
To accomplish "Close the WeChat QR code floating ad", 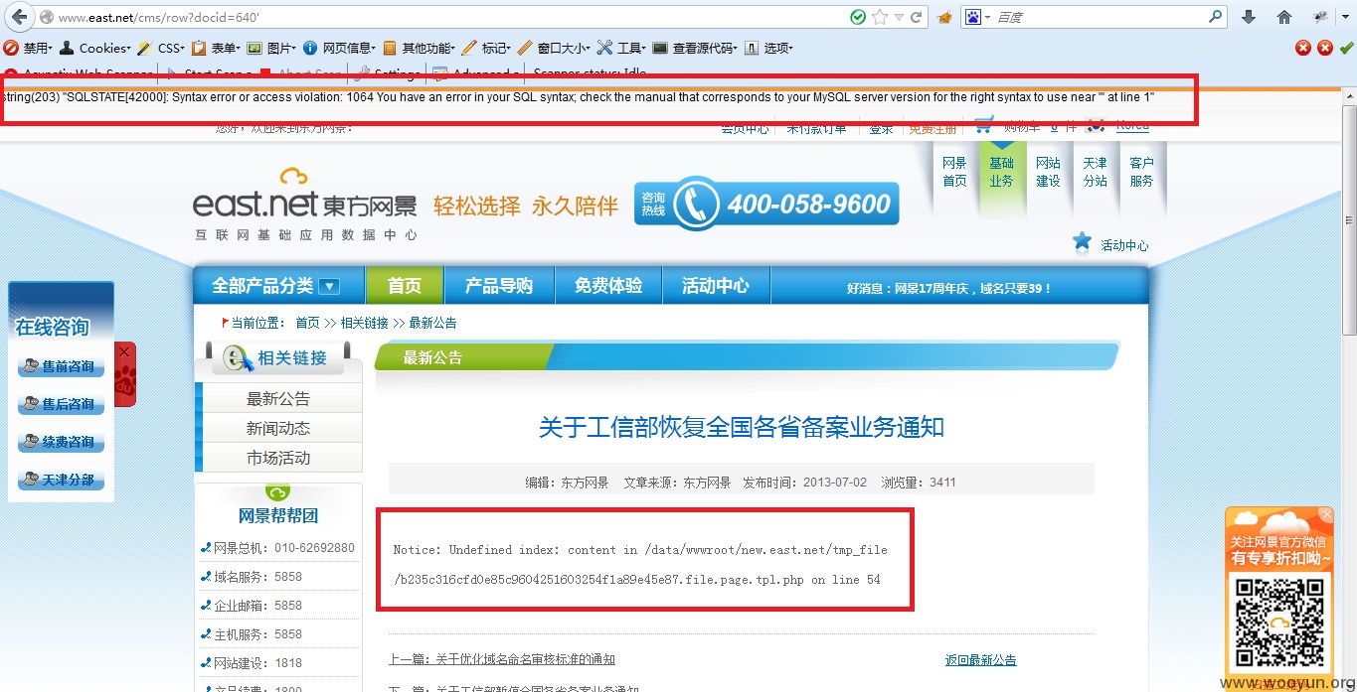I will point(1325,514).
